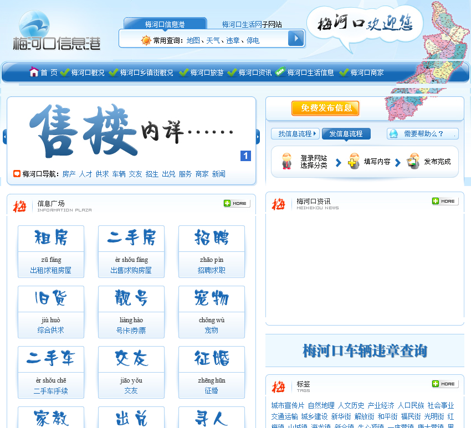Show the next banner slide via the right arrow
This screenshot has height=428, width=471.
click(258, 137)
